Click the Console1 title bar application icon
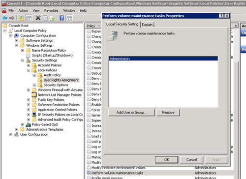 pyautogui.click(x=4, y=3)
